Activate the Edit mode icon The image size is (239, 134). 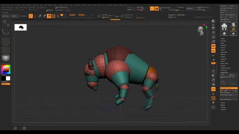pos(31,16)
